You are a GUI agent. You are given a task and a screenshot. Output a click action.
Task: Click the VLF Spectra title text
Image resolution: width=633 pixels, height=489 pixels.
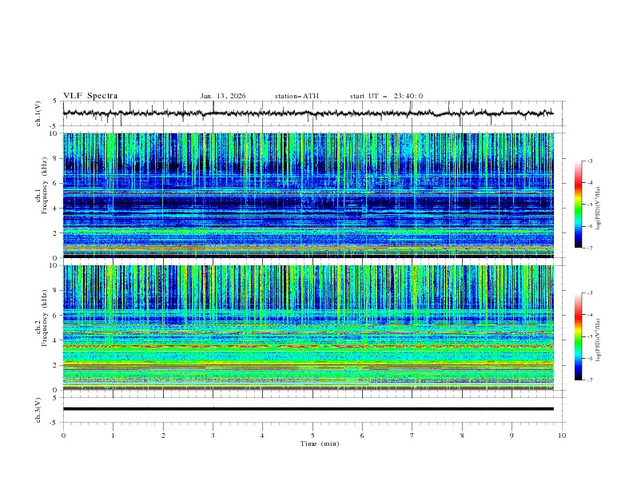(90, 96)
